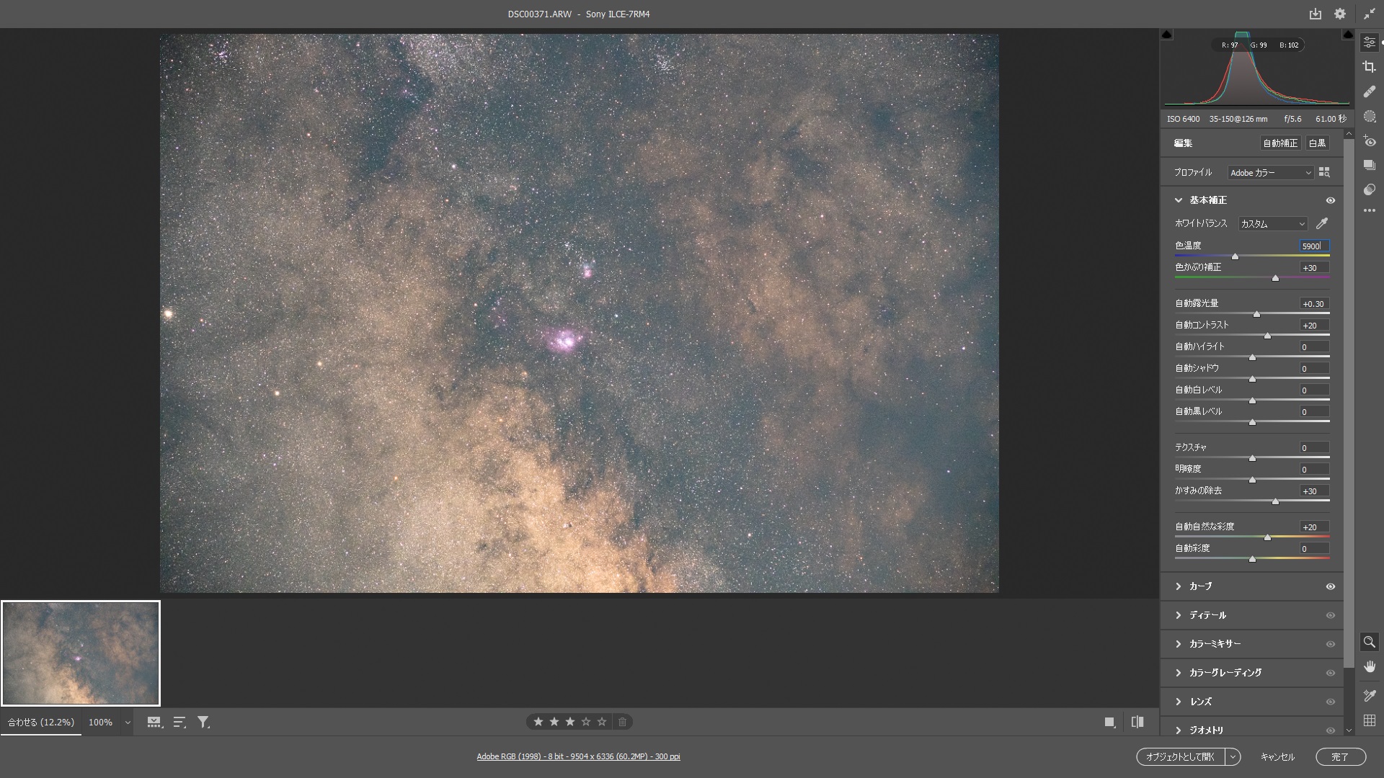Viewport: 1384px width, 778px height.
Task: Open the Masking tool
Action: [x=1369, y=116]
